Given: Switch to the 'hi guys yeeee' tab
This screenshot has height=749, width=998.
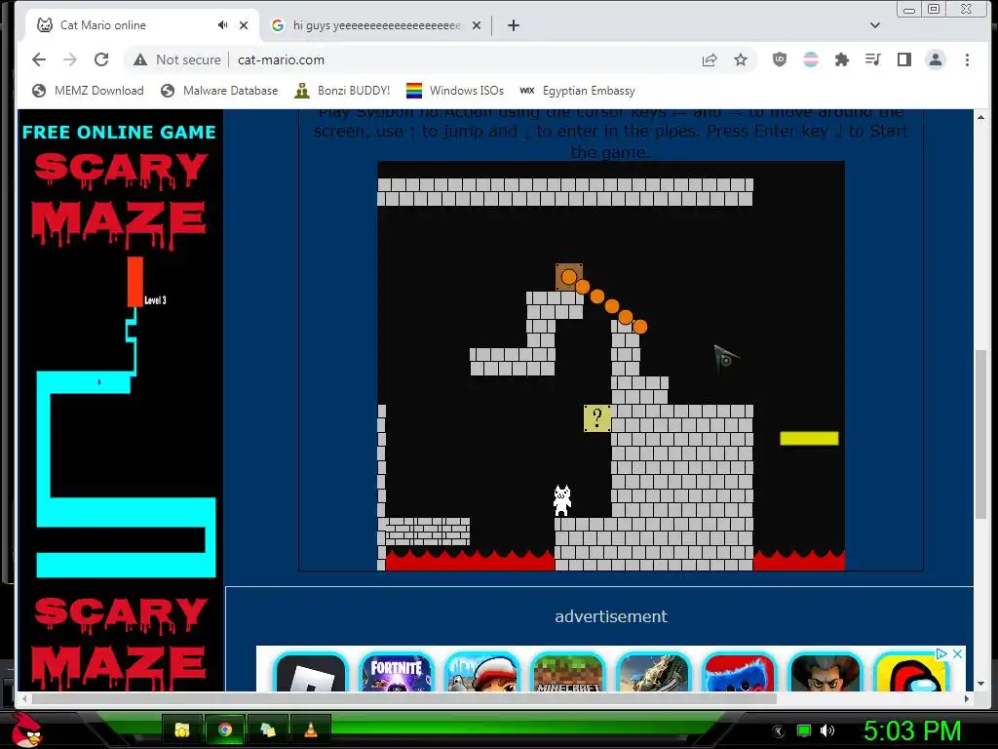Looking at the screenshot, I should tap(376, 25).
